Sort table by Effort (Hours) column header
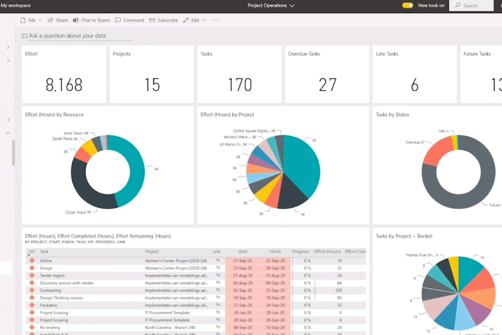 tap(327, 252)
